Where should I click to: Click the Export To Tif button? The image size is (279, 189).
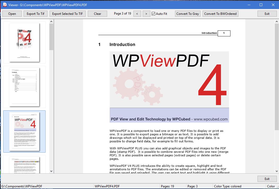pyautogui.click(x=36, y=14)
